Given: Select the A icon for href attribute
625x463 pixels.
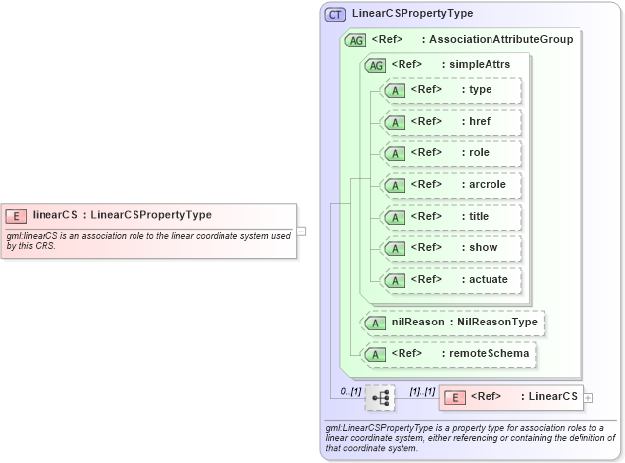Looking at the screenshot, I should pos(395,122).
